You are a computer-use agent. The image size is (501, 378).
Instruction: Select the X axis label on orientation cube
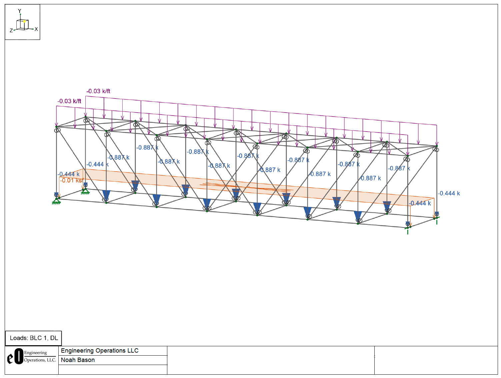point(36,29)
